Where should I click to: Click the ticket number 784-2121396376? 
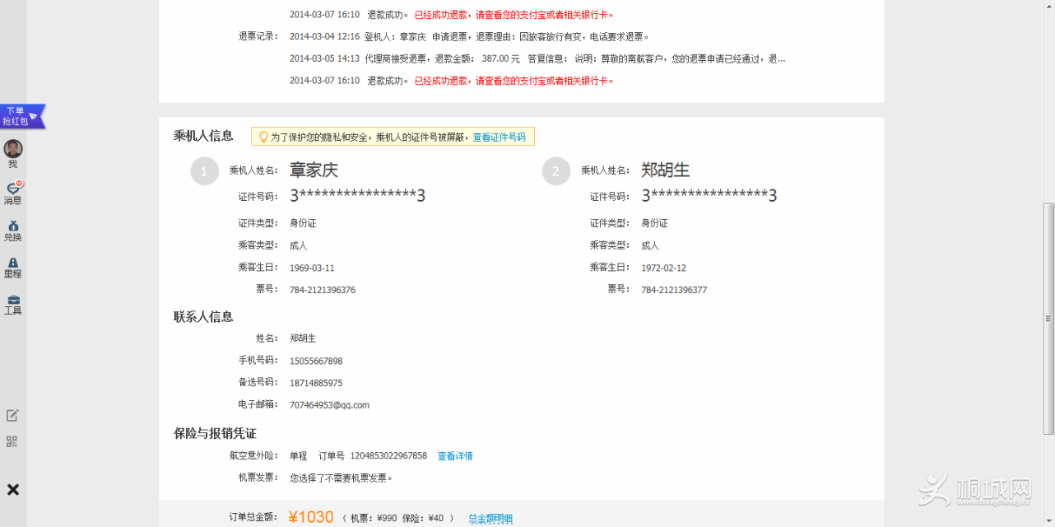323,290
